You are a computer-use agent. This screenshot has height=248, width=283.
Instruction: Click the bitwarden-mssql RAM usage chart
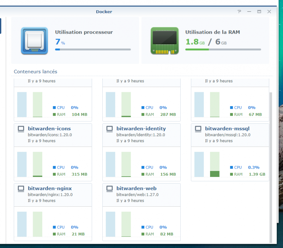215,164
